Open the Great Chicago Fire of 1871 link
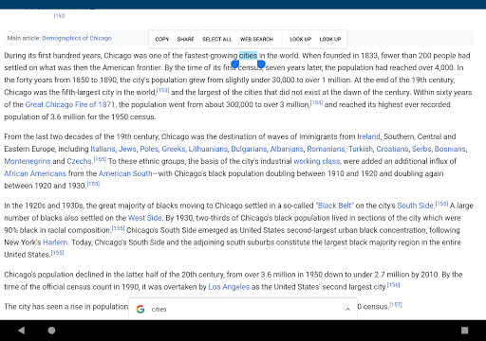486x341 pixels. coord(70,104)
